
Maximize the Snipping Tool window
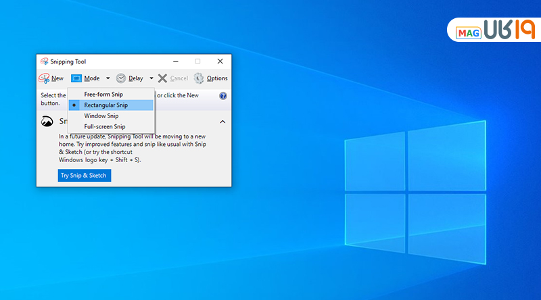[197, 61]
